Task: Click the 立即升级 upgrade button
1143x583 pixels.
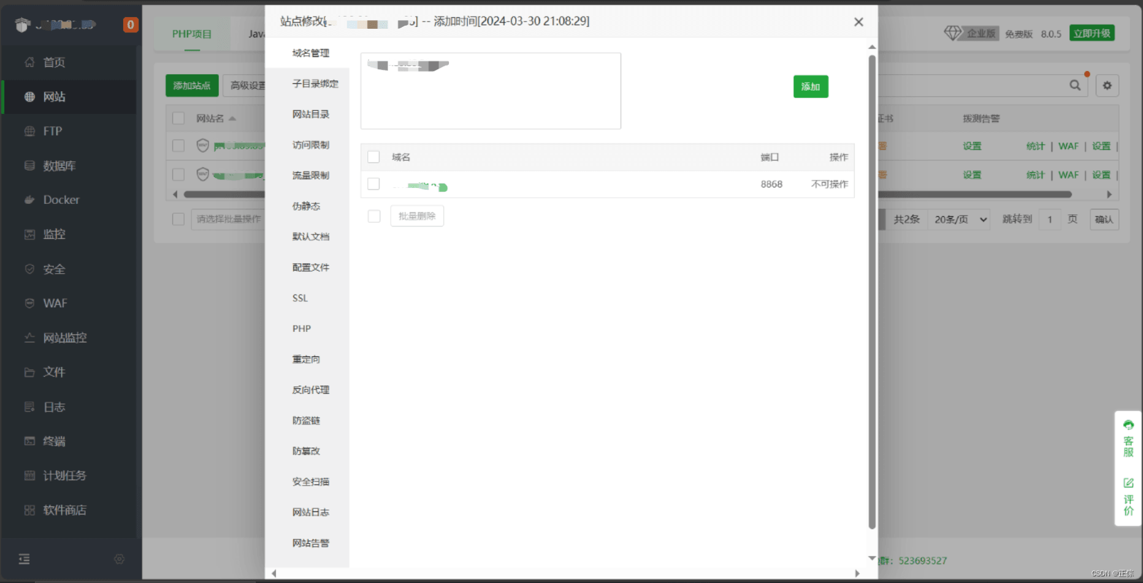Action: tap(1091, 34)
